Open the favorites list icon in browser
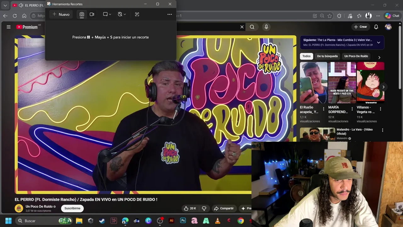 pos(359,16)
